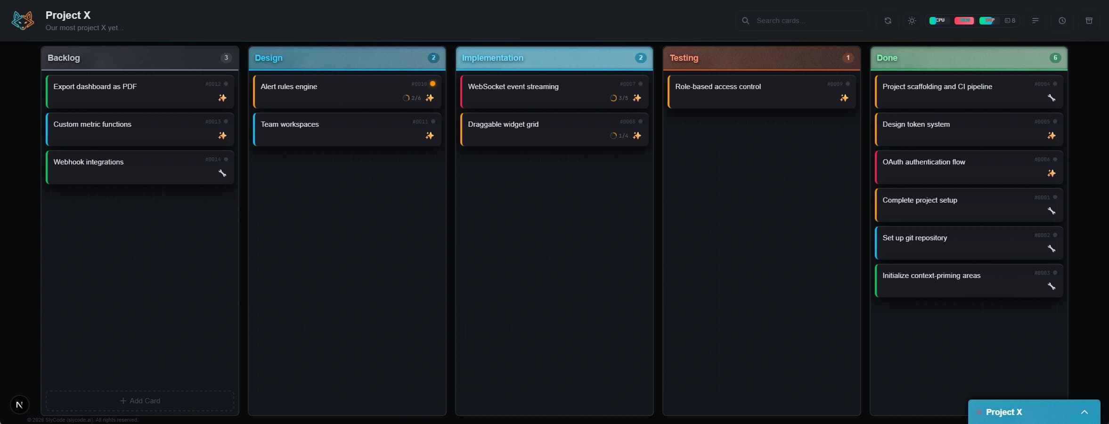Open the archive box icon
This screenshot has width=1109, height=424.
(x=1089, y=21)
